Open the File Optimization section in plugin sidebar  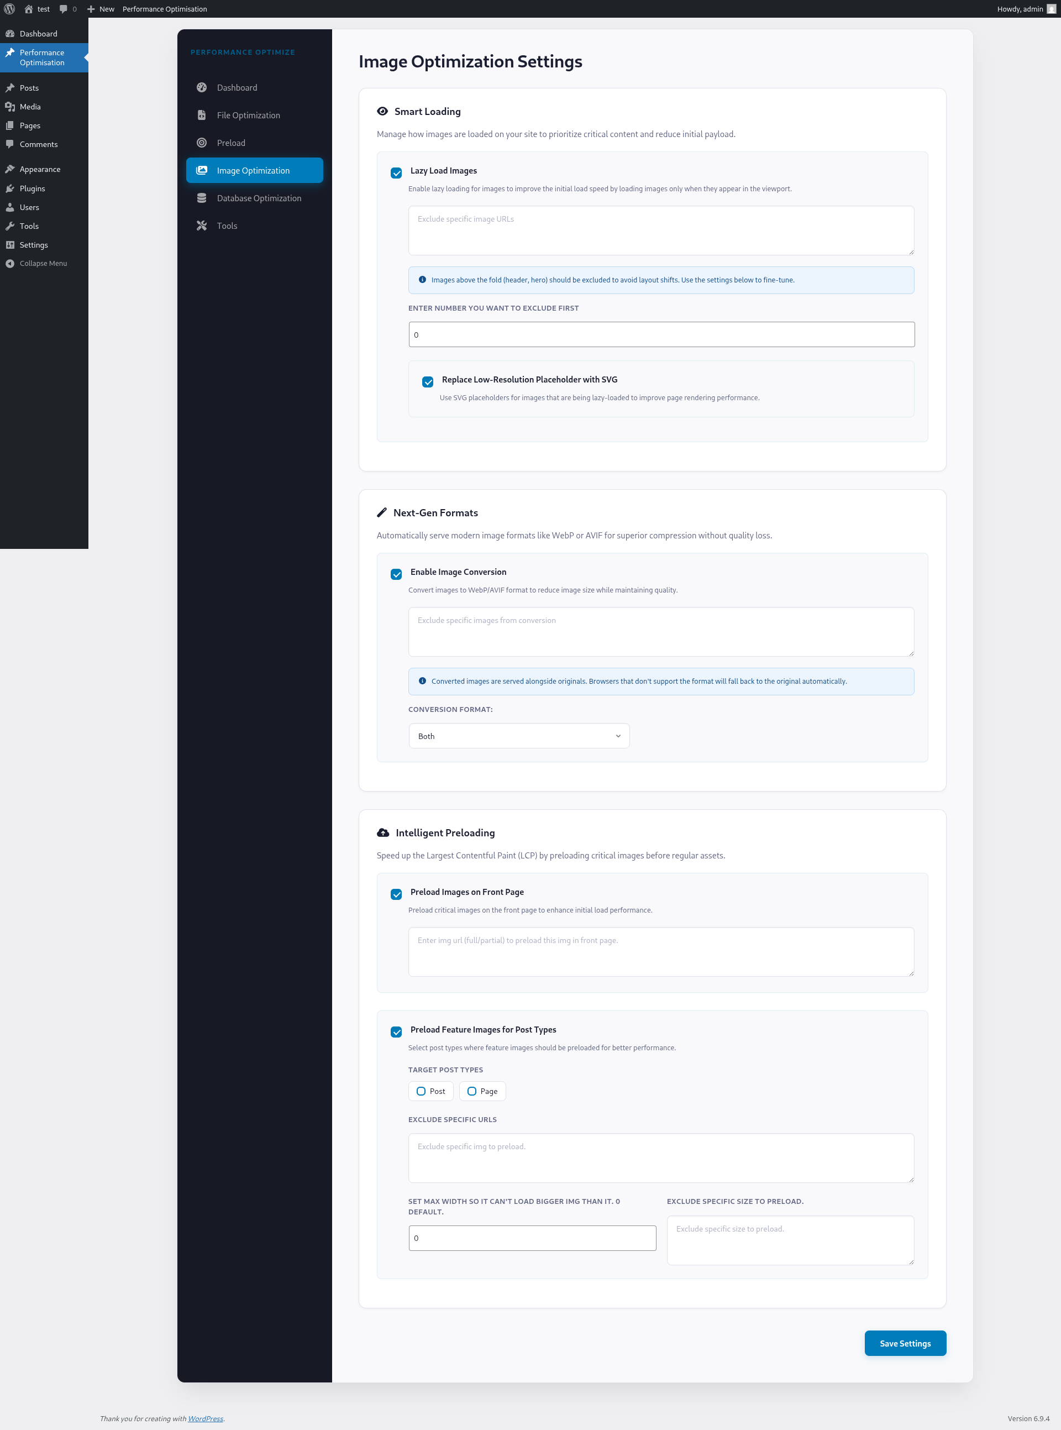pyautogui.click(x=248, y=115)
